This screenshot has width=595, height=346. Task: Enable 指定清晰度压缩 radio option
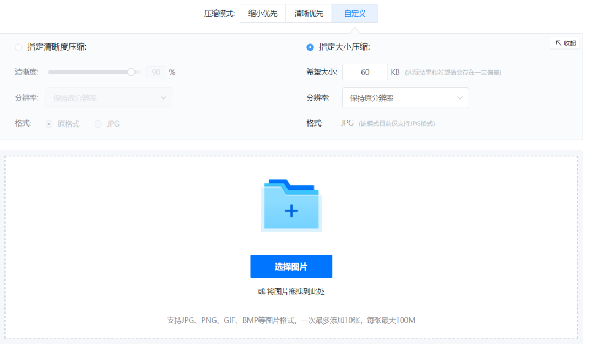coord(19,47)
